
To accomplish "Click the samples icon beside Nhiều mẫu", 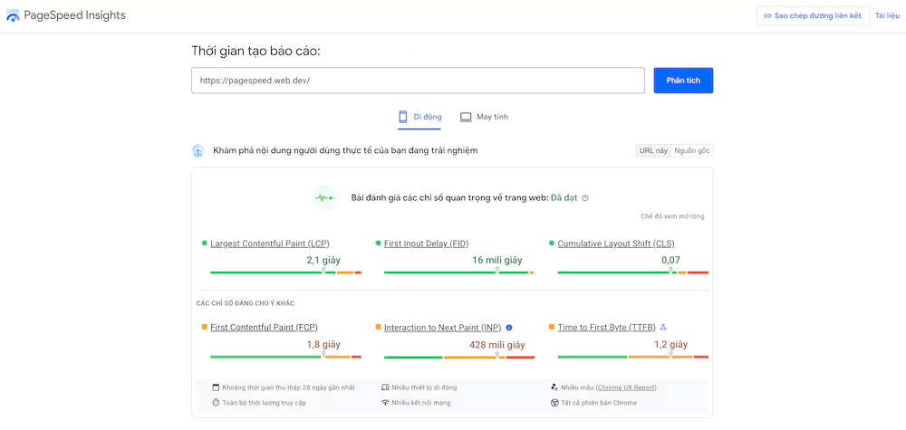I will [554, 387].
